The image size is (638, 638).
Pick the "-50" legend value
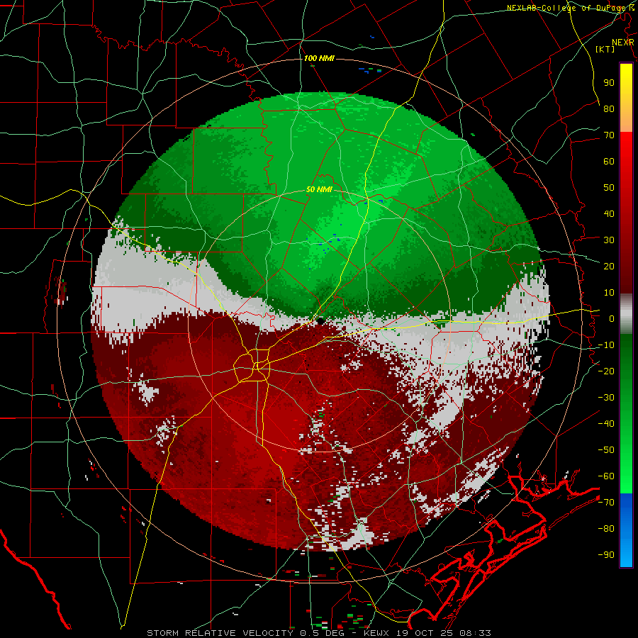click(606, 450)
